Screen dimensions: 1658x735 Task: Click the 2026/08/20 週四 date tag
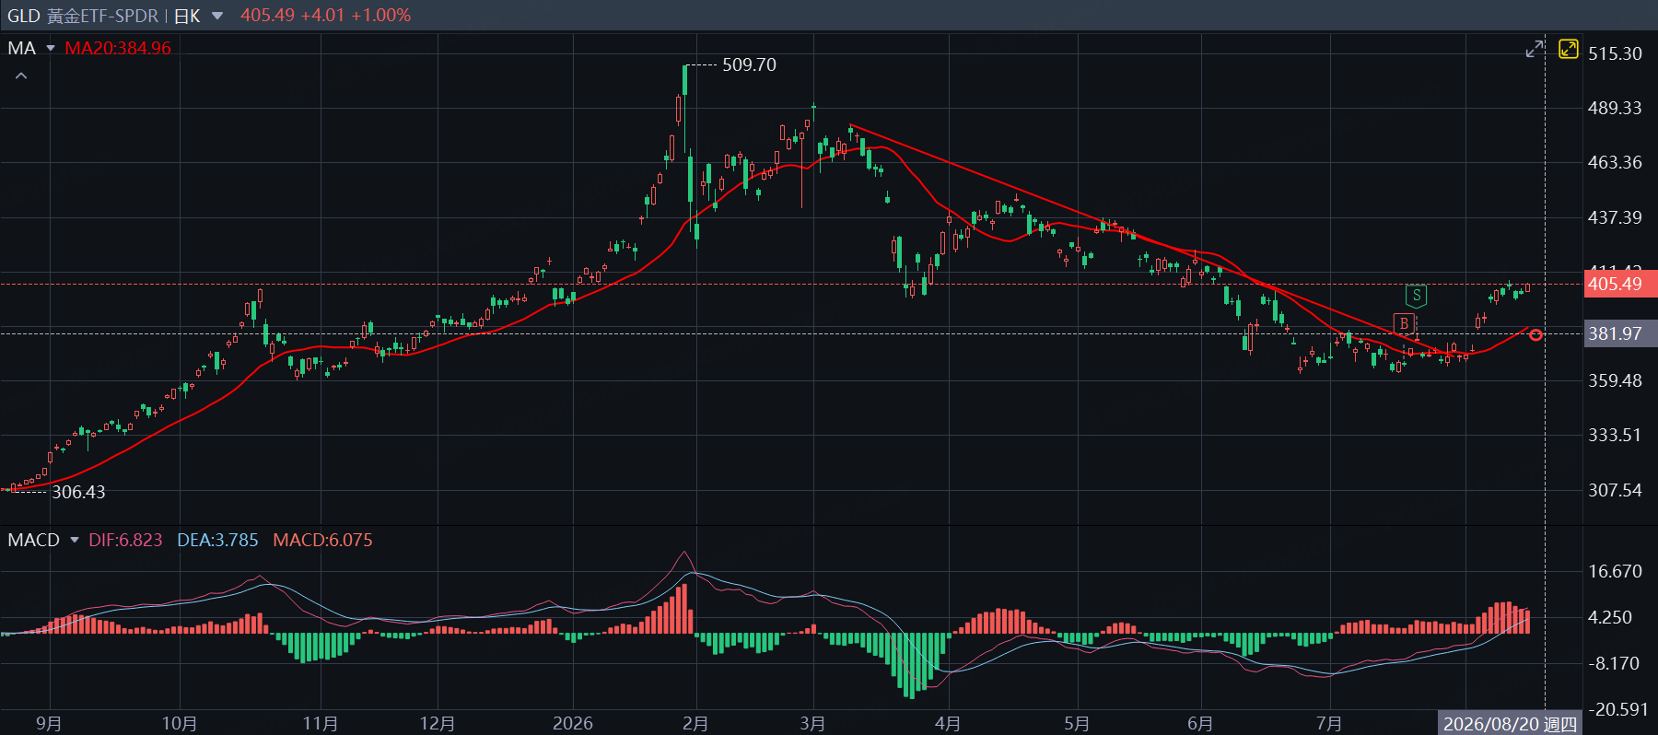[x=1510, y=724]
